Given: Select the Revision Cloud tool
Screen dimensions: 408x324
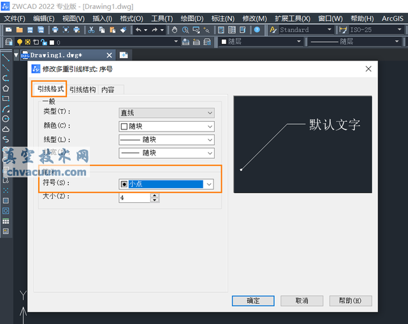Looking at the screenshot, I should (x=6, y=129).
